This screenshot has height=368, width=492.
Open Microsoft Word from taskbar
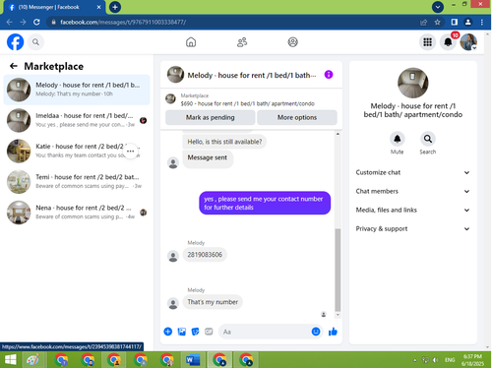(193, 360)
